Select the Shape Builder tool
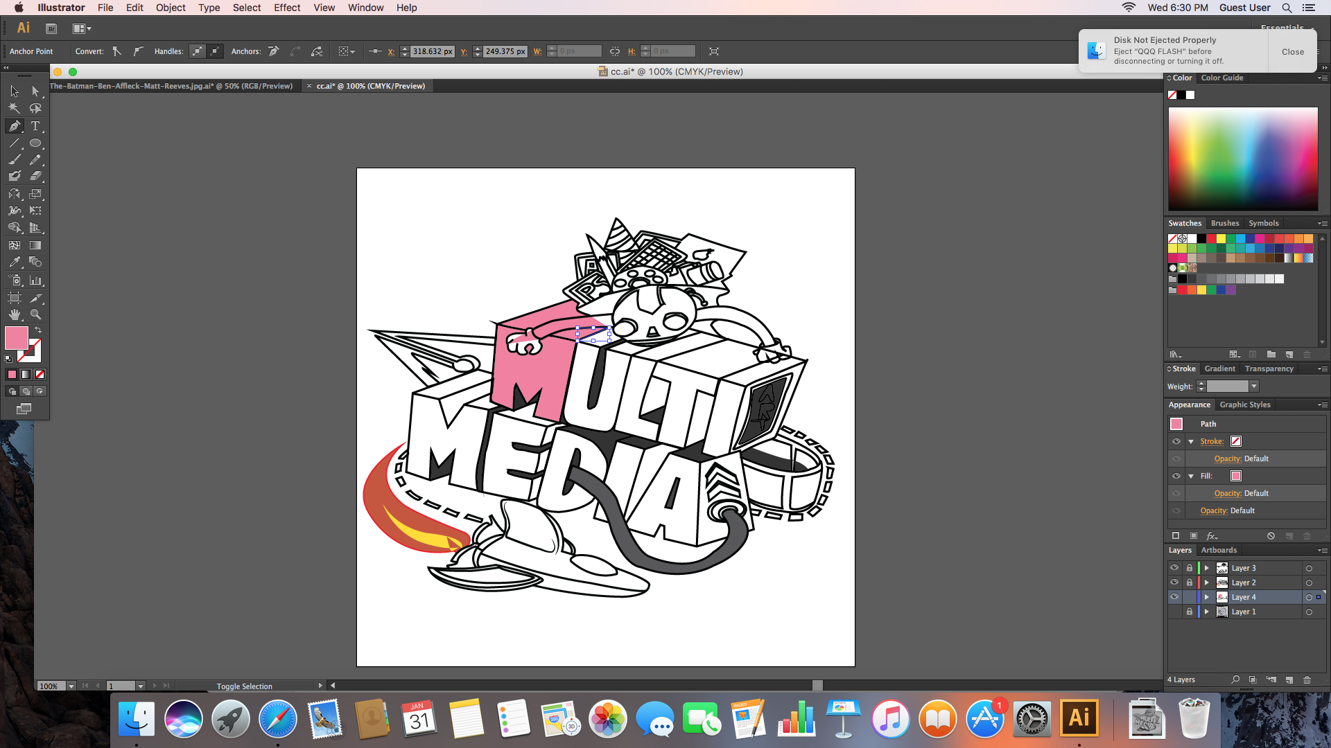This screenshot has width=1331, height=748. pyautogui.click(x=15, y=228)
